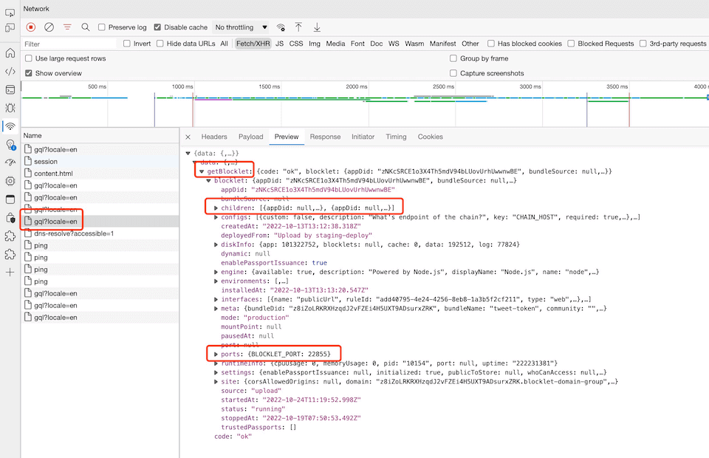Viewport: 709px width, 458px height.
Task: Open the Sources bug icon in sidebar
Action: 10,108
